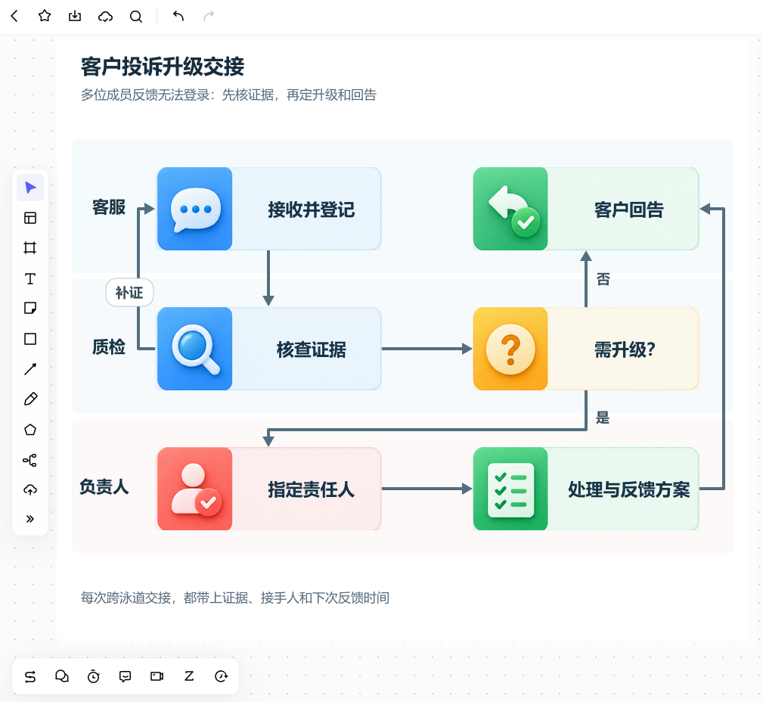Click the footer note 每次跨泳道交接

click(235, 598)
